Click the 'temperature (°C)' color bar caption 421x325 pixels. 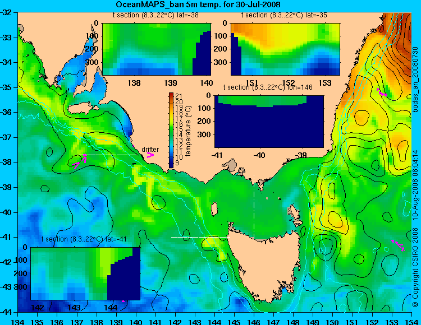click(x=188, y=131)
